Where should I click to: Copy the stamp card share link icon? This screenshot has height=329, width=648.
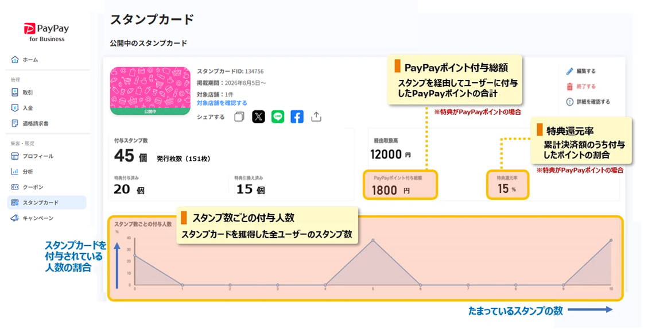[x=239, y=117]
